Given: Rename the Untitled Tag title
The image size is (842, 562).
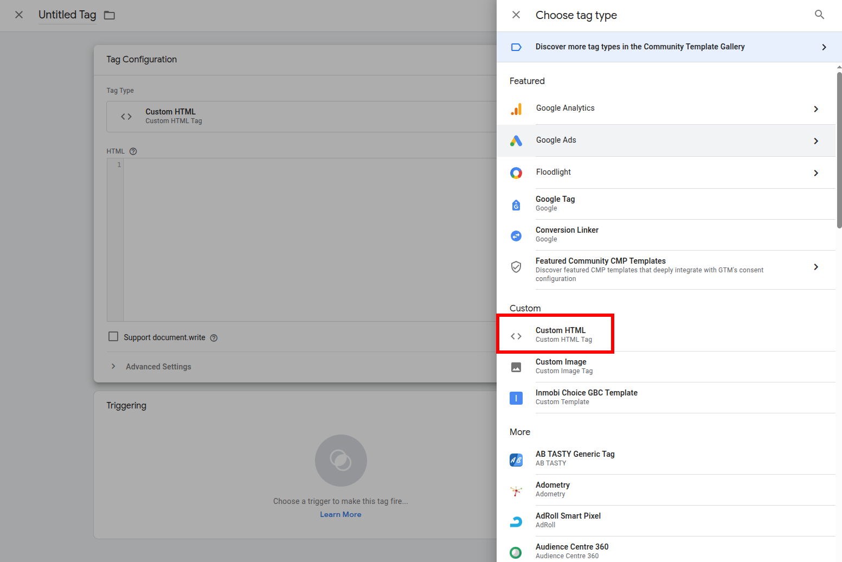Looking at the screenshot, I should point(67,15).
